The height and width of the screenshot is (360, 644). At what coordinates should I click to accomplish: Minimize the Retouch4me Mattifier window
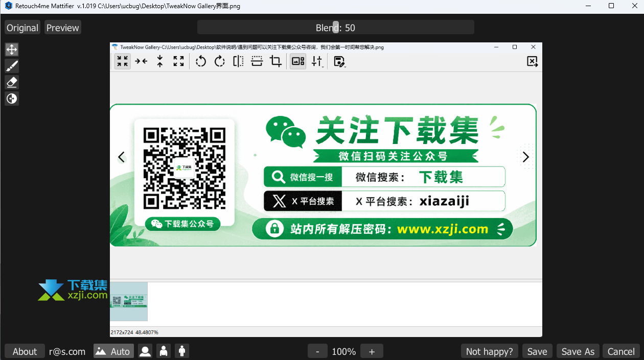[587, 6]
